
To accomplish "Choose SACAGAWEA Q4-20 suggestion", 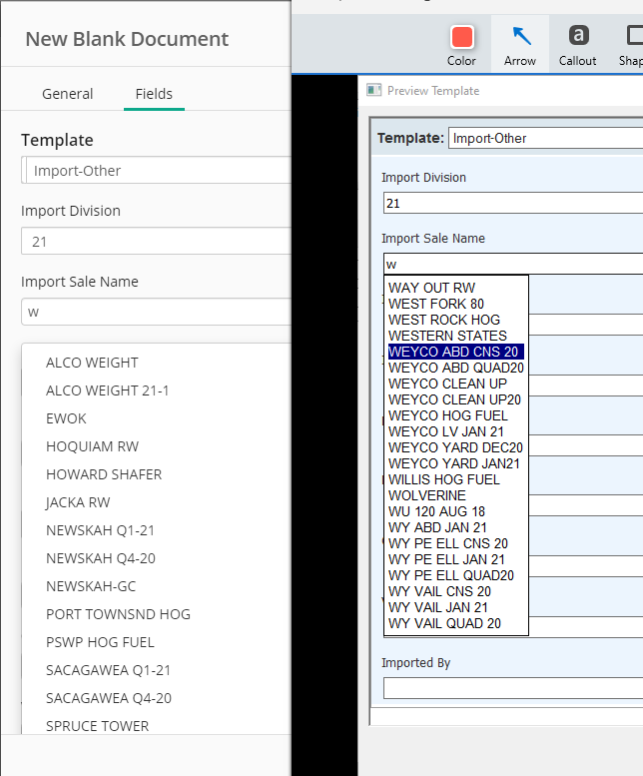I will coord(109,698).
